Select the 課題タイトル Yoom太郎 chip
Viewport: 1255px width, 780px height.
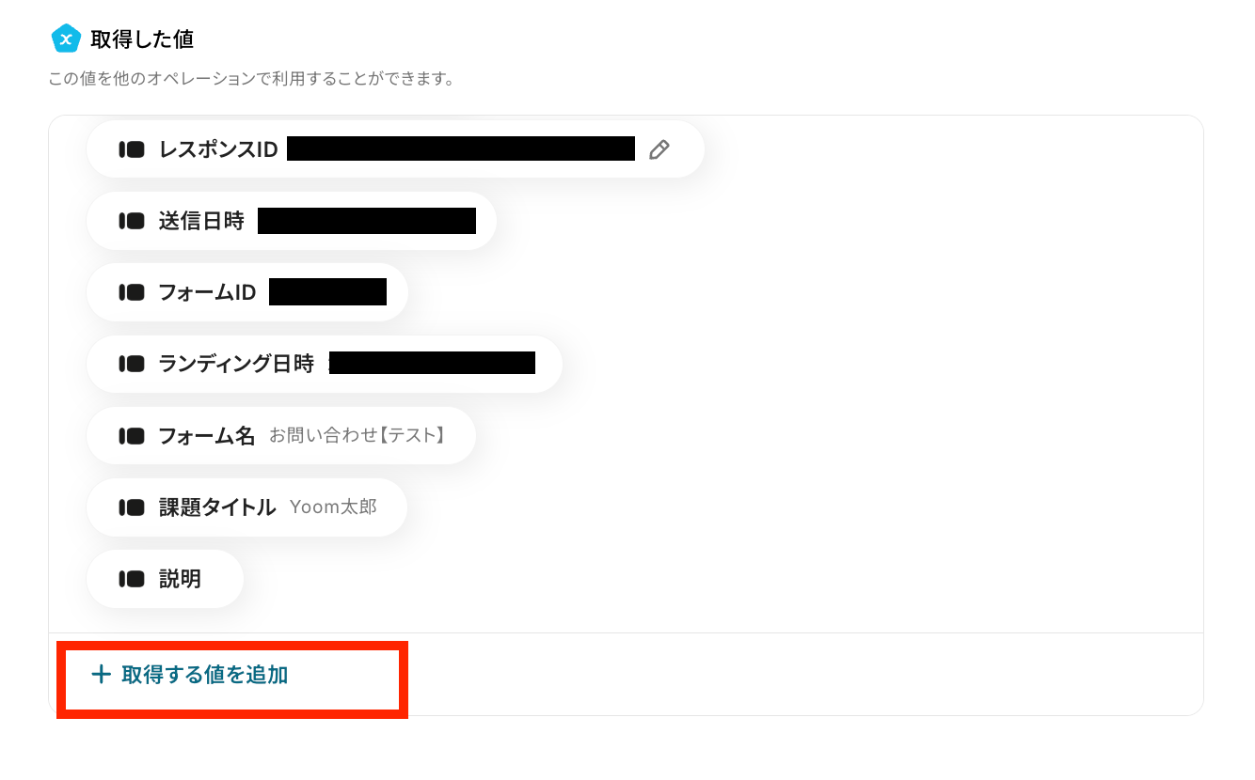(x=246, y=507)
